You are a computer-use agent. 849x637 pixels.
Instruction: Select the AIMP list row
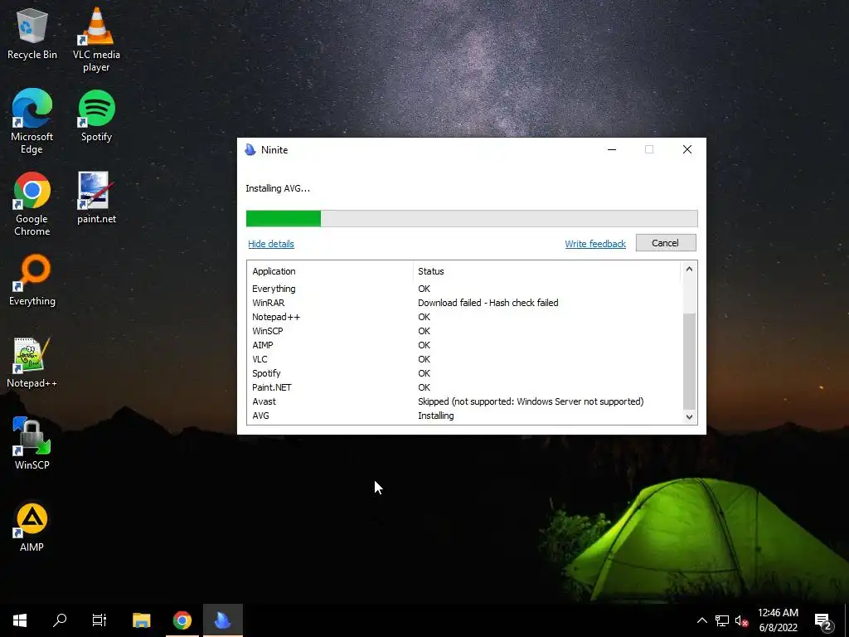coord(464,345)
